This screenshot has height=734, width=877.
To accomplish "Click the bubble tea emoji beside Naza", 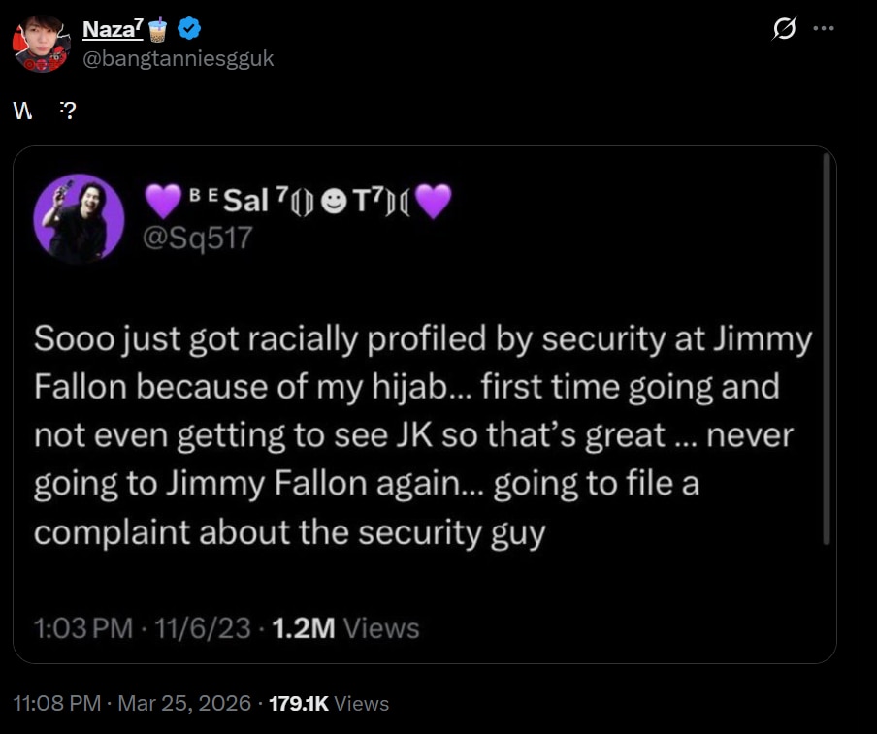I will (160, 30).
